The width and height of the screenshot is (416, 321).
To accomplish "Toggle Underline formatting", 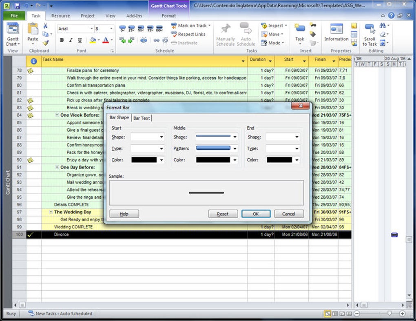I will (80, 40).
